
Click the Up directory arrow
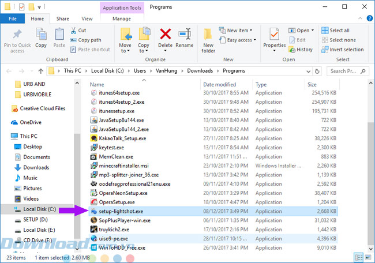[x=40, y=72]
